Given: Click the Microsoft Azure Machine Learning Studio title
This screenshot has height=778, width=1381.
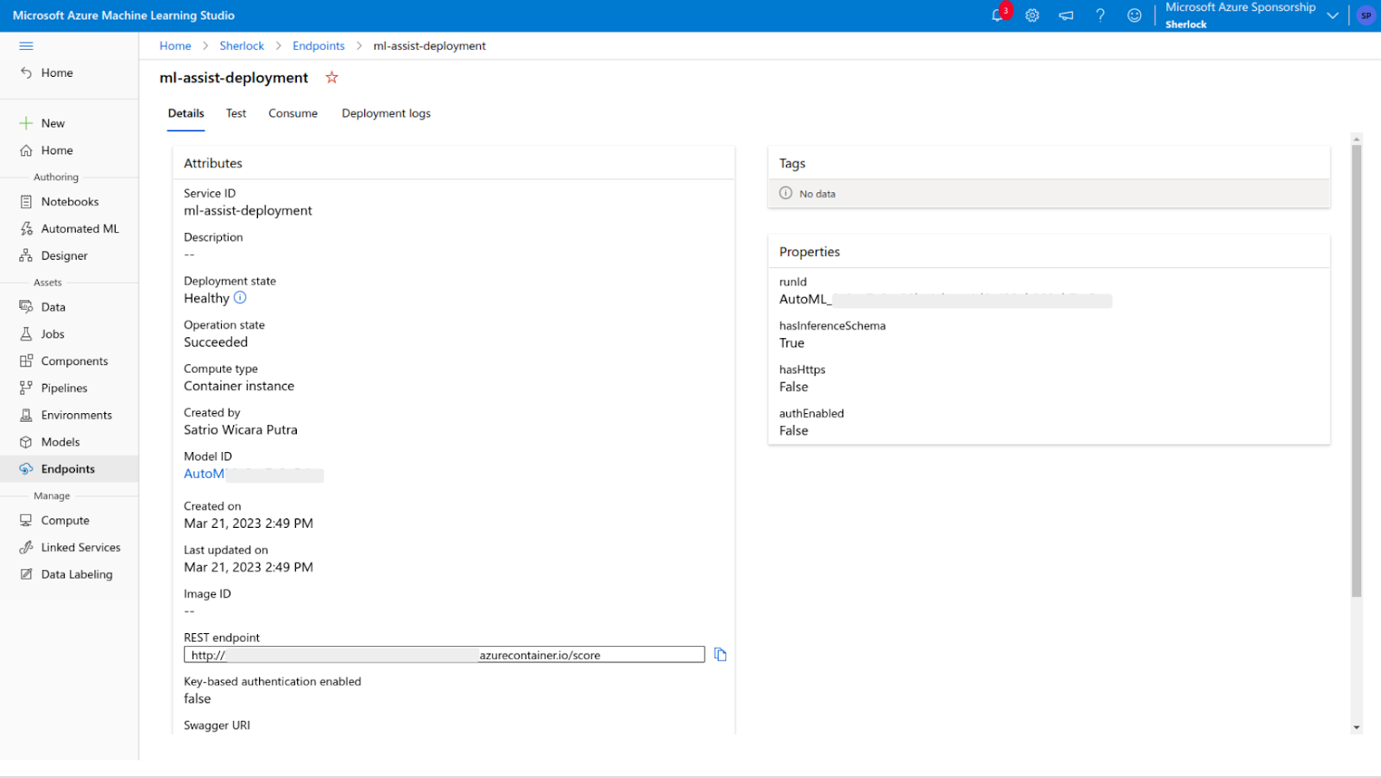Looking at the screenshot, I should [123, 16].
